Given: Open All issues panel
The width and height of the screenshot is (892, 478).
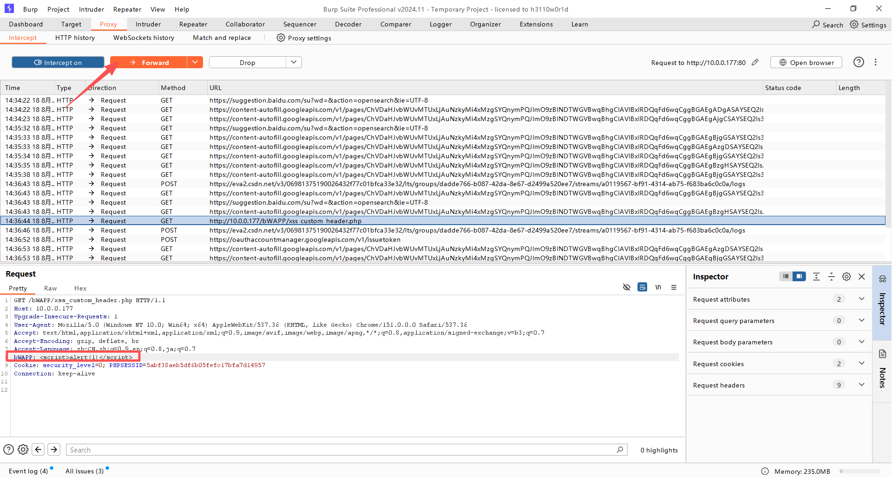Looking at the screenshot, I should pos(85,471).
